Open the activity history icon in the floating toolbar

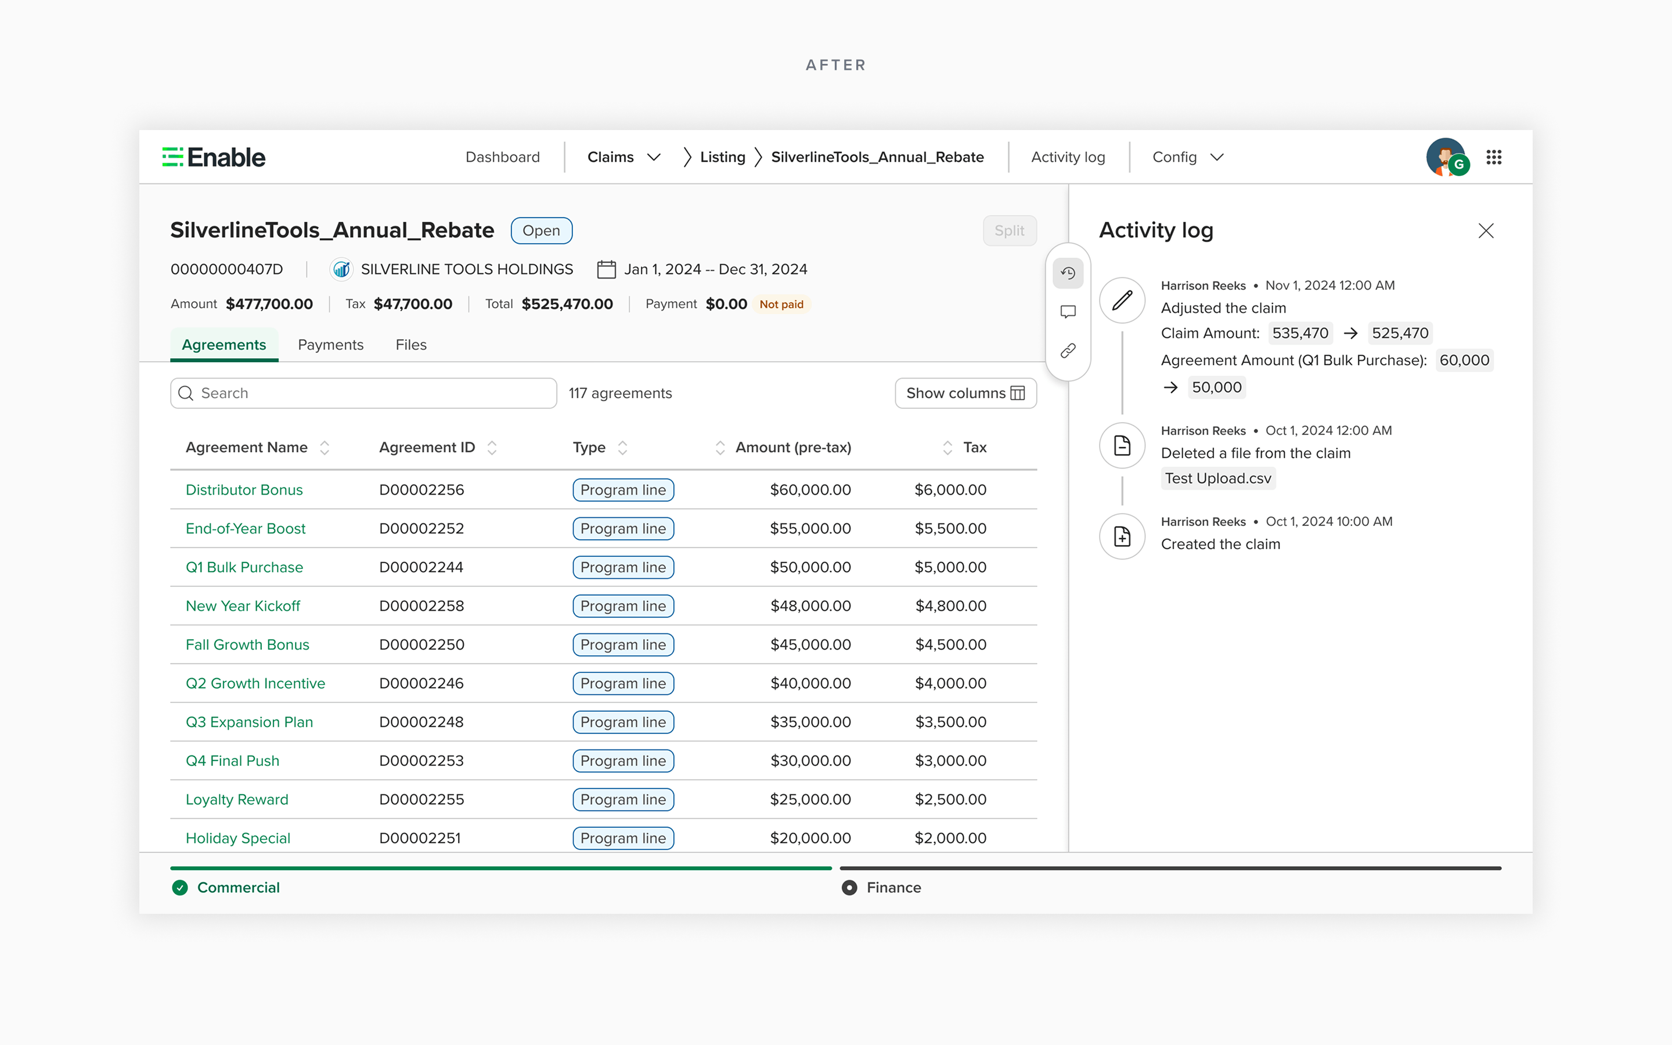tap(1068, 273)
